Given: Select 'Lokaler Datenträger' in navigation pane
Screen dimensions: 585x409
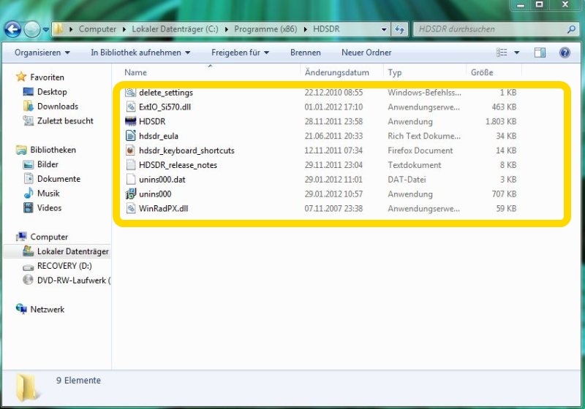Looking at the screenshot, I should 72,251.
